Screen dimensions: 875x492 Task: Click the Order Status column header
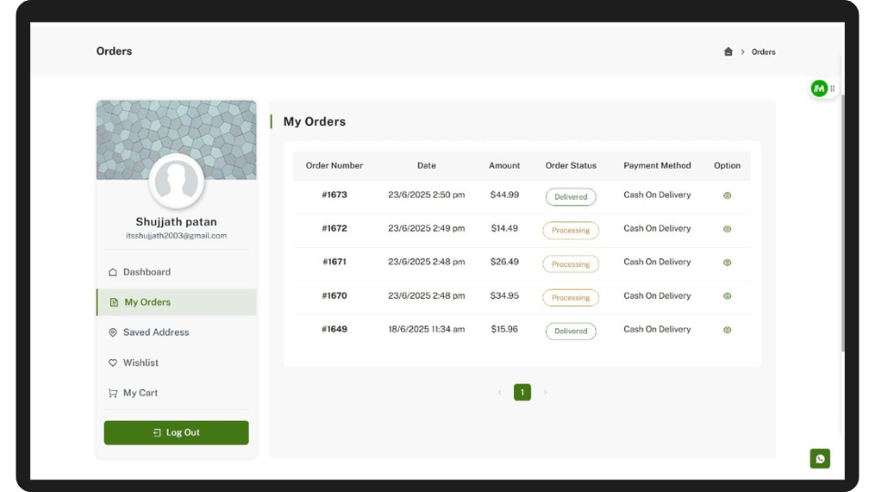point(571,166)
